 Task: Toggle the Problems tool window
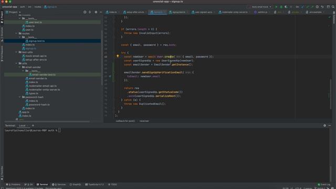(13, 184)
